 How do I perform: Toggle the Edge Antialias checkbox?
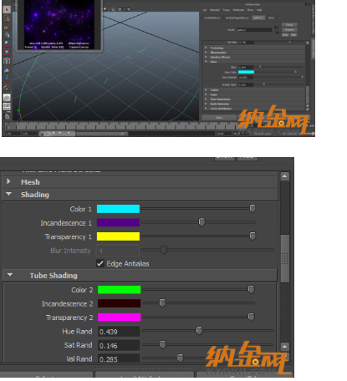pos(100,263)
